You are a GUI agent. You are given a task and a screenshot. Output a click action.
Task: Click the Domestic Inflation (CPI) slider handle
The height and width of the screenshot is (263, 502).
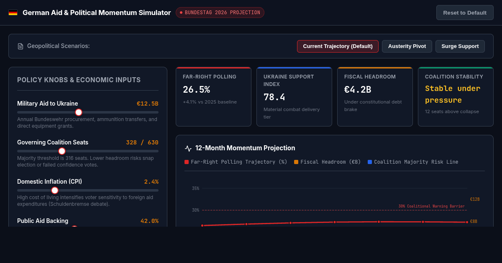[x=55, y=190]
